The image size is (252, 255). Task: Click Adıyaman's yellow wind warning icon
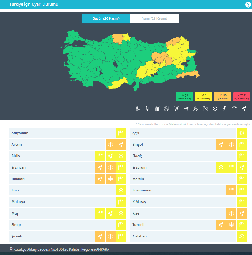[121, 133]
